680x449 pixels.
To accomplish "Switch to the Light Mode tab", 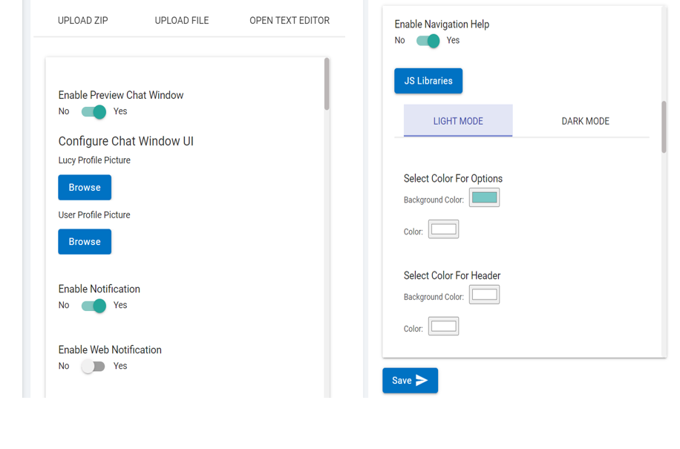I will pos(458,121).
